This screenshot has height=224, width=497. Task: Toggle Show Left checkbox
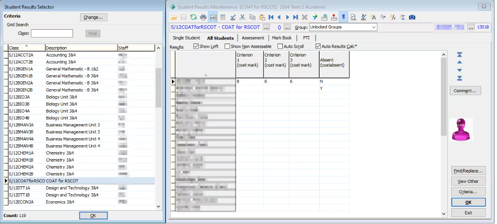(x=196, y=47)
